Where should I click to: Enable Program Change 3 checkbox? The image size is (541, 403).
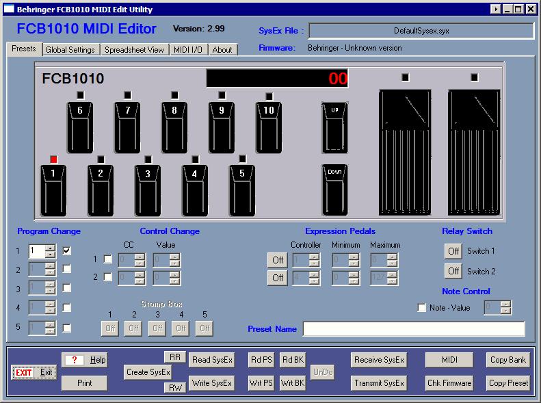pos(67,288)
